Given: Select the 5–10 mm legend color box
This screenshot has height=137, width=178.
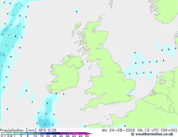Looking at the screenshot, I should pos(31,133).
